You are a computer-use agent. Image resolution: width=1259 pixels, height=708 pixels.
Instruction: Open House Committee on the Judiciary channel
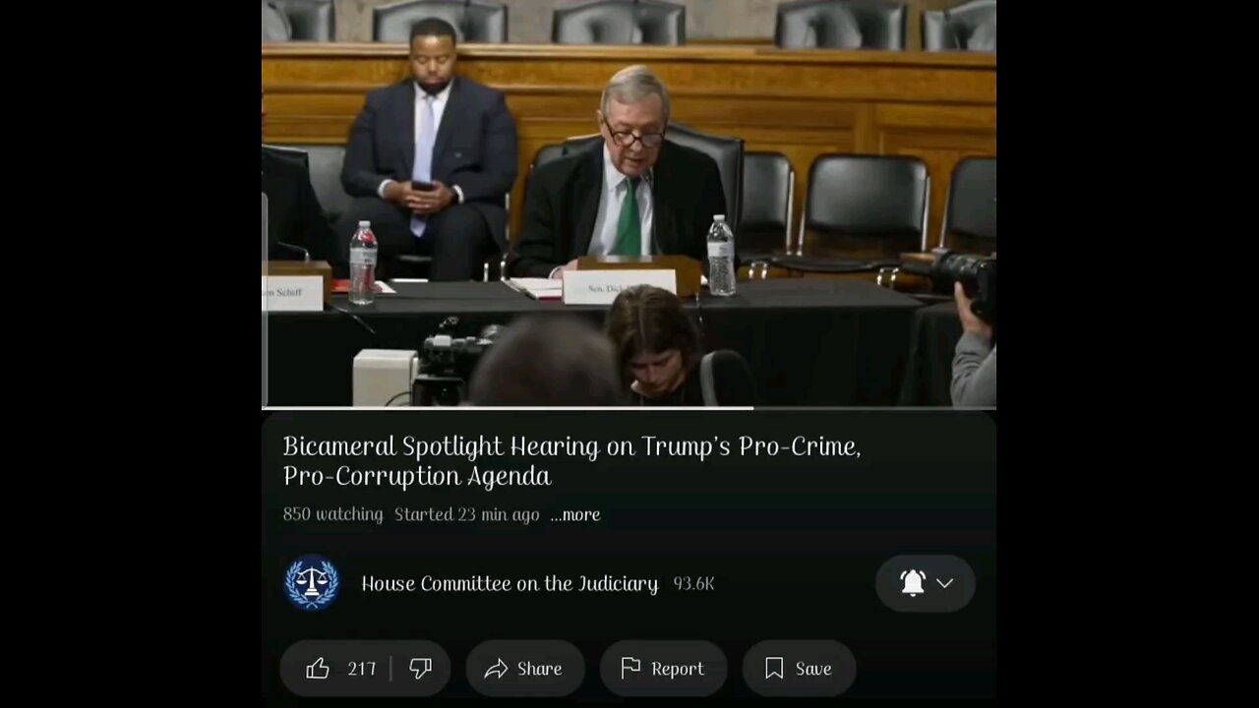510,583
